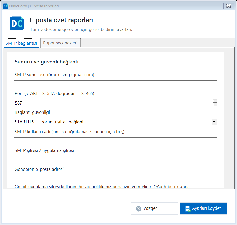Click the large DC logo in header
This screenshot has width=237, height=225.
(x=17, y=23)
